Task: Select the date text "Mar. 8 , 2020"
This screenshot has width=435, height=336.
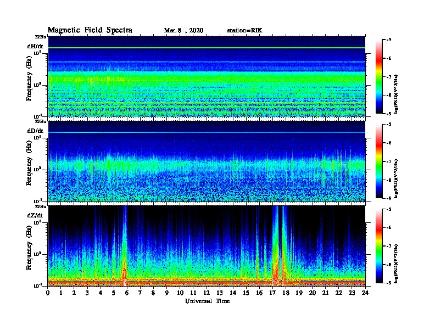Action: click(183, 31)
